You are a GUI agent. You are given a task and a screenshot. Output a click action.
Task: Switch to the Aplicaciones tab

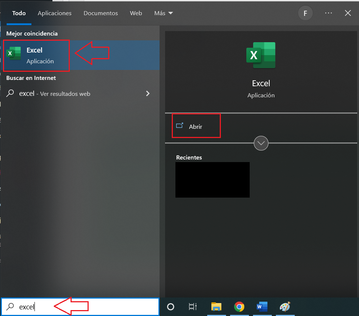55,13
